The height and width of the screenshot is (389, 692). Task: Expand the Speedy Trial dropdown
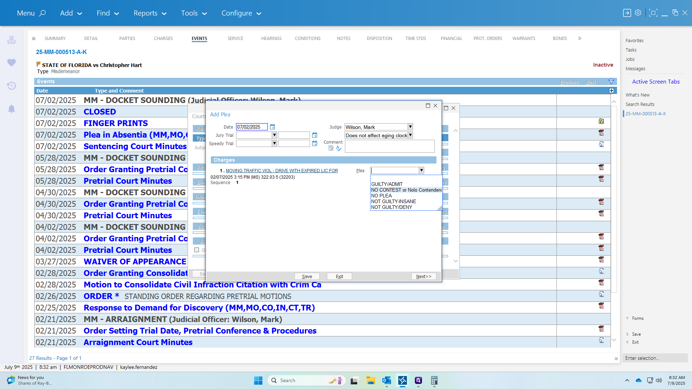(x=274, y=143)
